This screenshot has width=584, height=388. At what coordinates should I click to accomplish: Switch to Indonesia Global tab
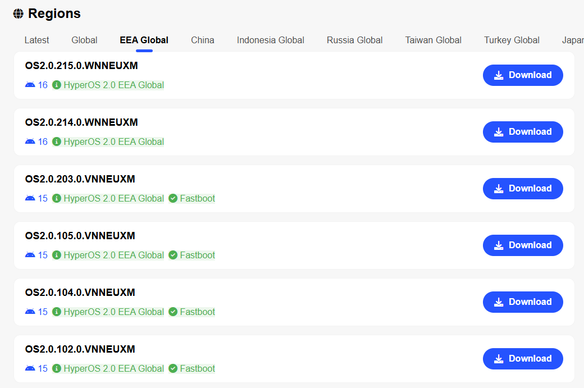(x=270, y=40)
